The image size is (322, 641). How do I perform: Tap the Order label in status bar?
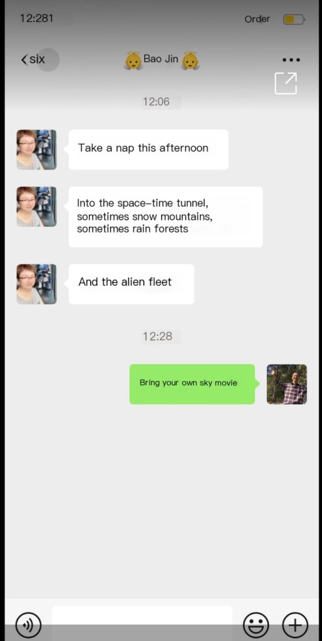257,19
